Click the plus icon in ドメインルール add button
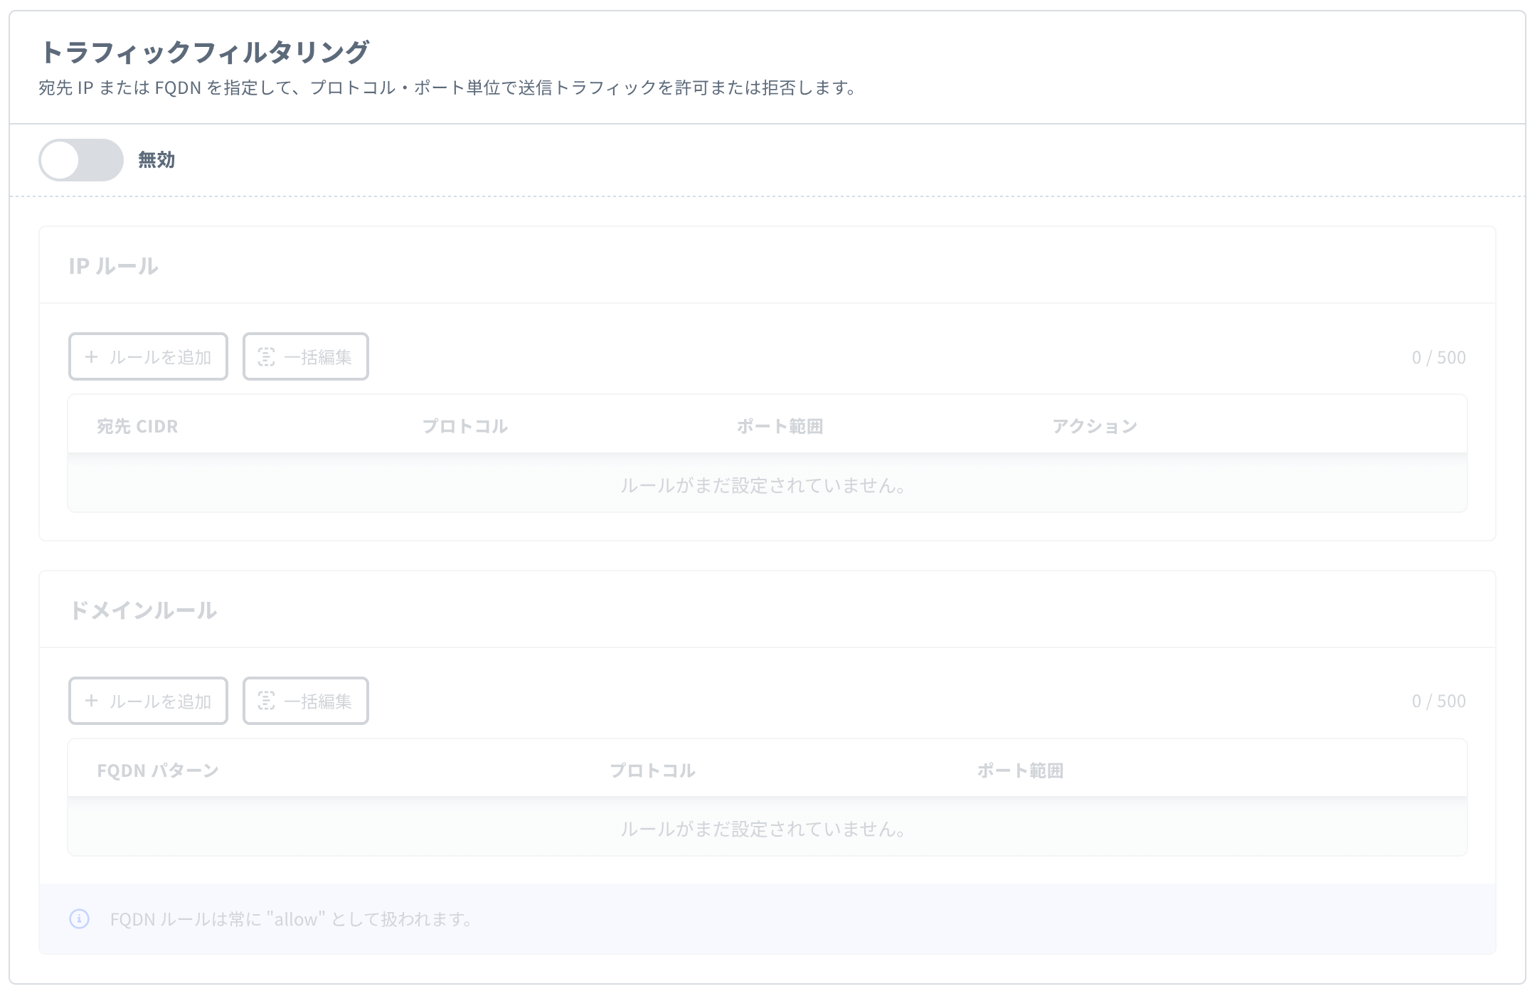Viewport: 1535px width, 996px height. click(x=91, y=701)
